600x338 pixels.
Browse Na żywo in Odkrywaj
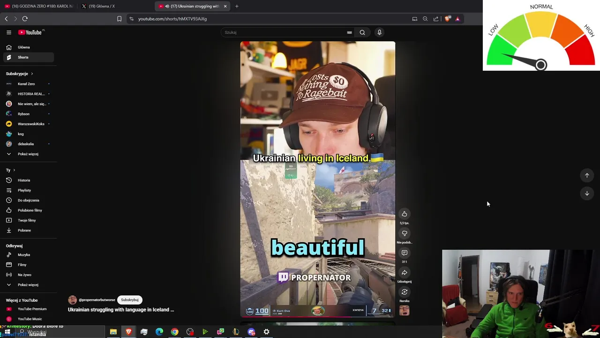tap(28, 275)
